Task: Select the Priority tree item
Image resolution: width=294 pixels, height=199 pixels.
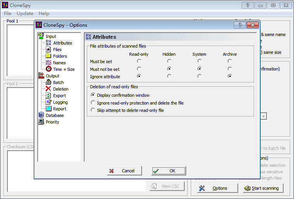Action: [x=52, y=122]
